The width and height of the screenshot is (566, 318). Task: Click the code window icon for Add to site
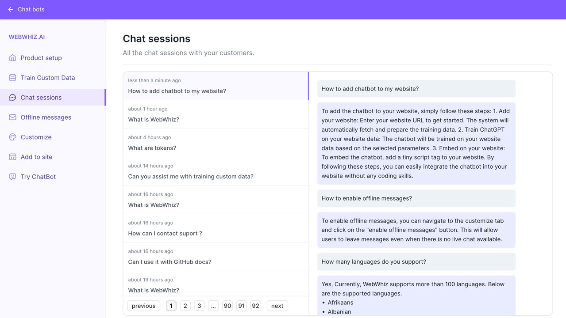[12, 157]
